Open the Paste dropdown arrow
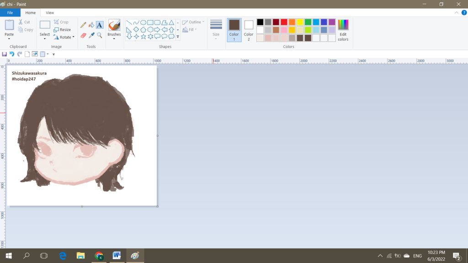 tap(9, 39)
